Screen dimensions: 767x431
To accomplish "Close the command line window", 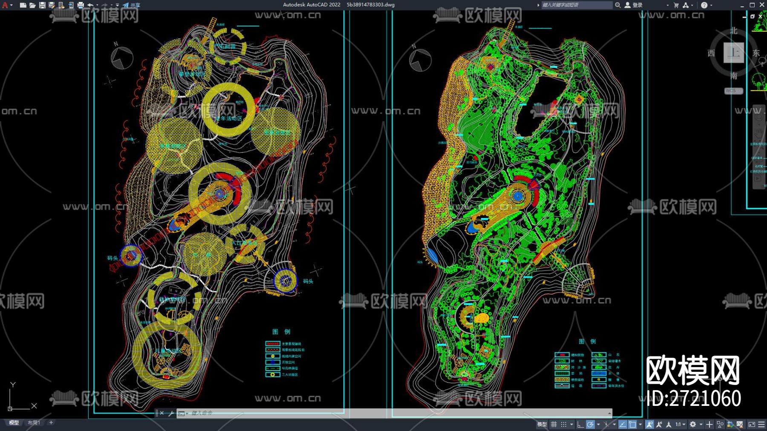I will (162, 413).
